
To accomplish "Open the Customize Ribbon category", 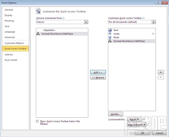I will [x=14, y=43].
